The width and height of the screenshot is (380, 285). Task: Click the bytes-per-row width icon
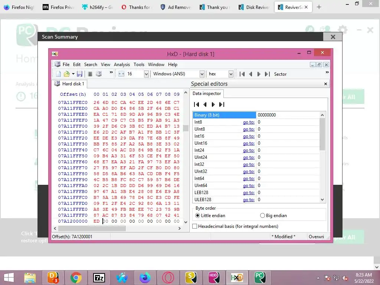pyautogui.click(x=121, y=74)
